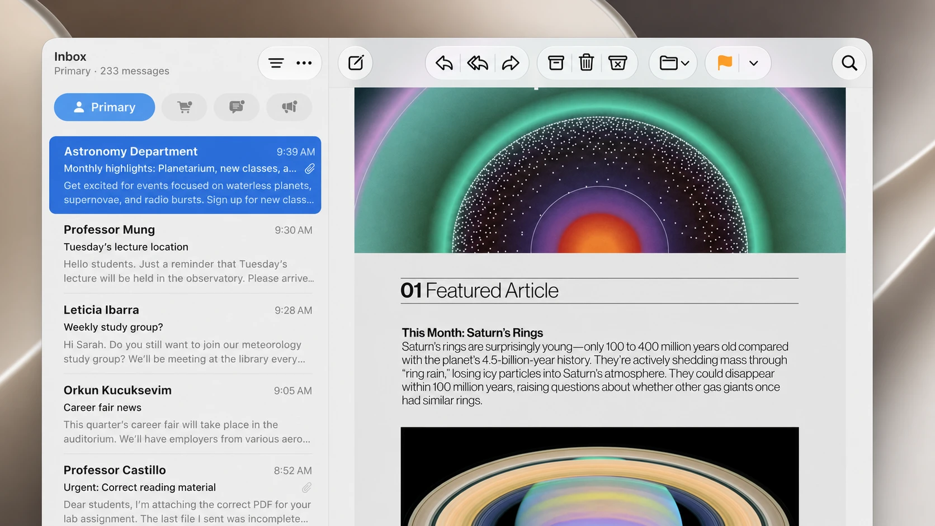The width and height of the screenshot is (935, 526).
Task: Click the Saturn image in the email
Action: click(599, 476)
